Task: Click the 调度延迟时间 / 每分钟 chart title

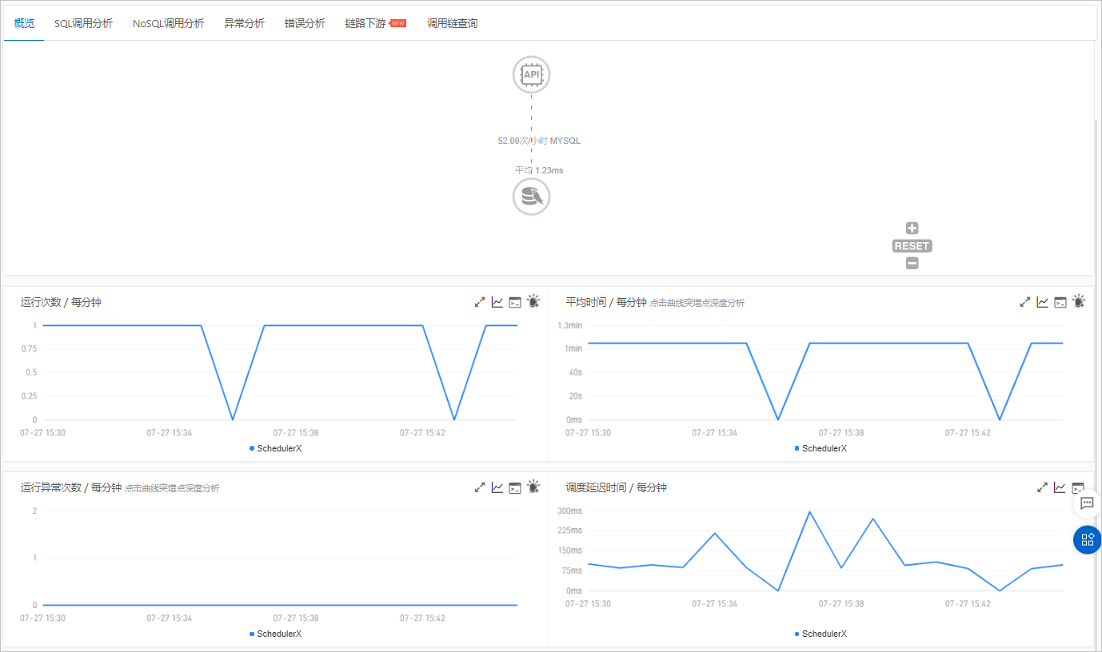Action: click(616, 487)
